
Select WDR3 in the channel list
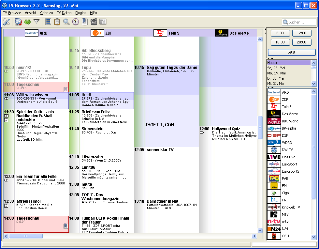pos(289,143)
